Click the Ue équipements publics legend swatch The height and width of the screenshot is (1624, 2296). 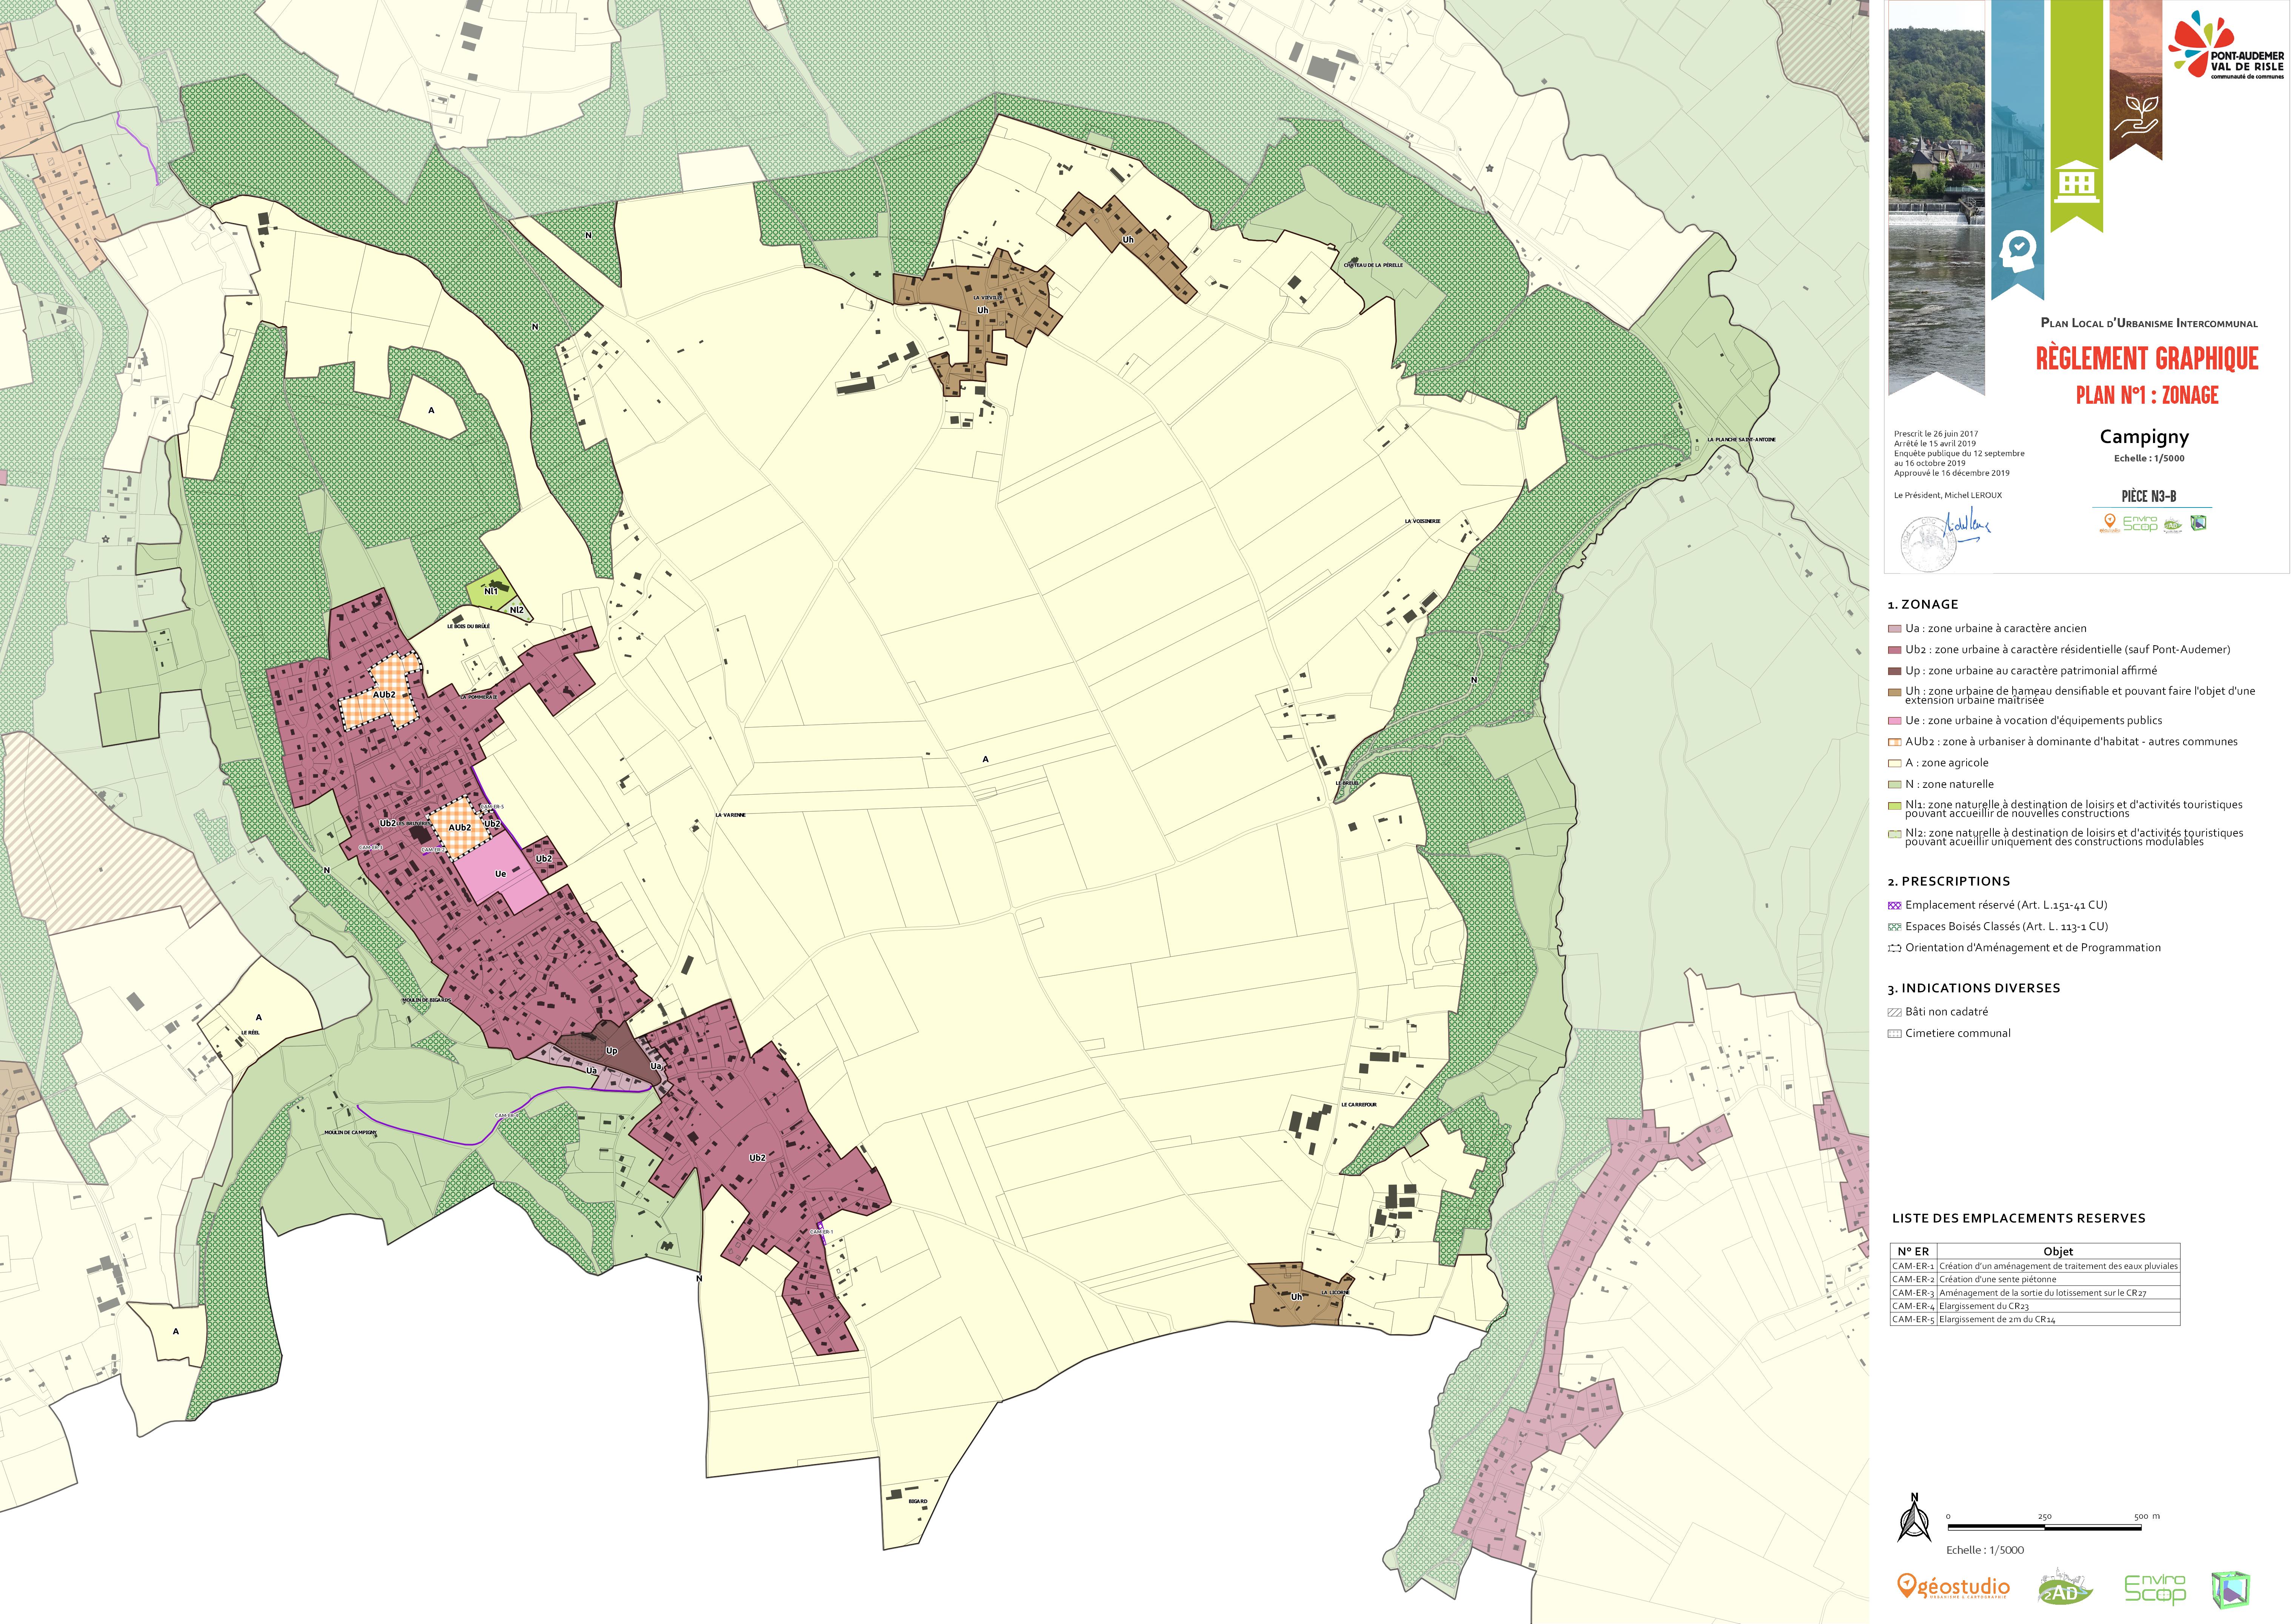[x=1894, y=721]
